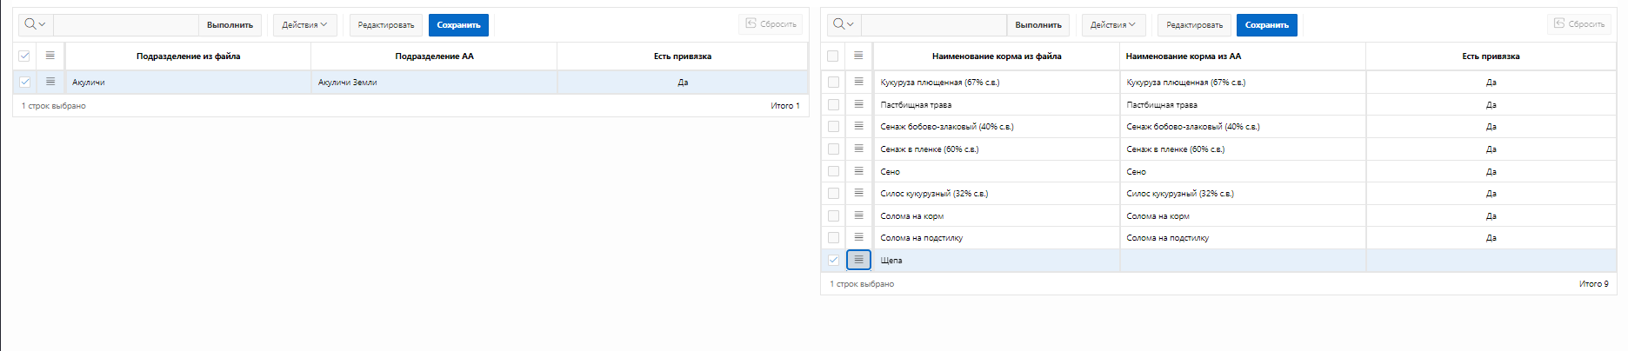Open row menu for Пастбищная трава row
The image size is (1628, 351).
858,104
